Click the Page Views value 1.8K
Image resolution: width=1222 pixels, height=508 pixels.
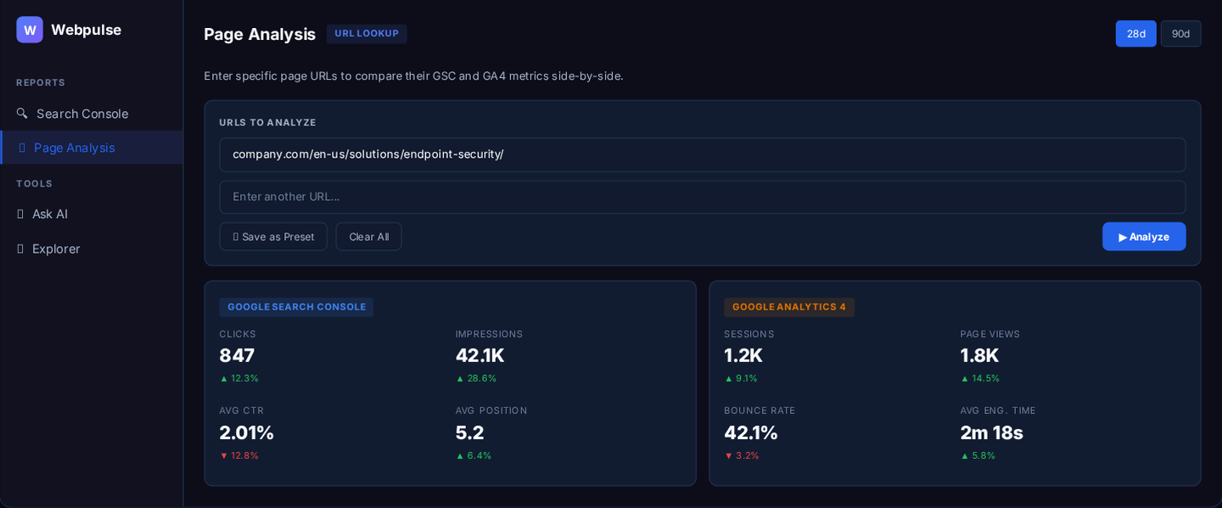pyautogui.click(x=979, y=355)
